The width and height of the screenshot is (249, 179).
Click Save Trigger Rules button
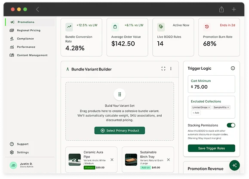(x=211, y=148)
